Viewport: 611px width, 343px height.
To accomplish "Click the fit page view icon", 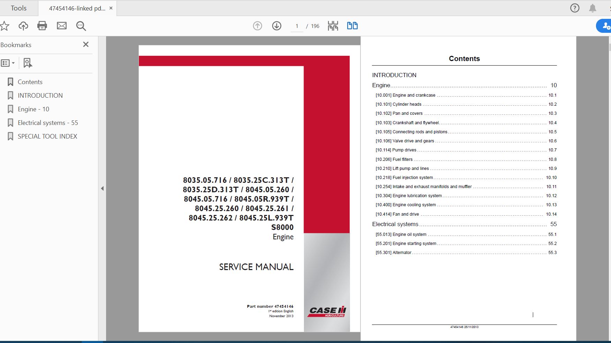I will pos(333,26).
